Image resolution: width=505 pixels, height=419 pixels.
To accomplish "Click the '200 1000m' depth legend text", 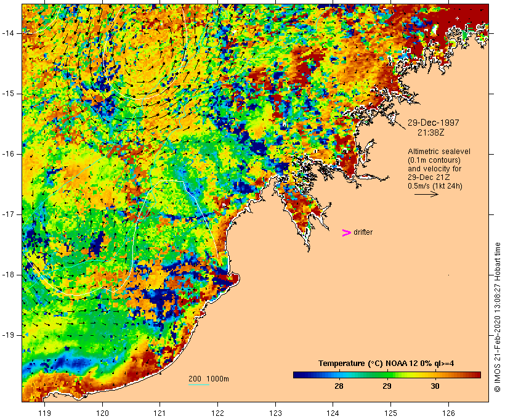I will tap(208, 378).
